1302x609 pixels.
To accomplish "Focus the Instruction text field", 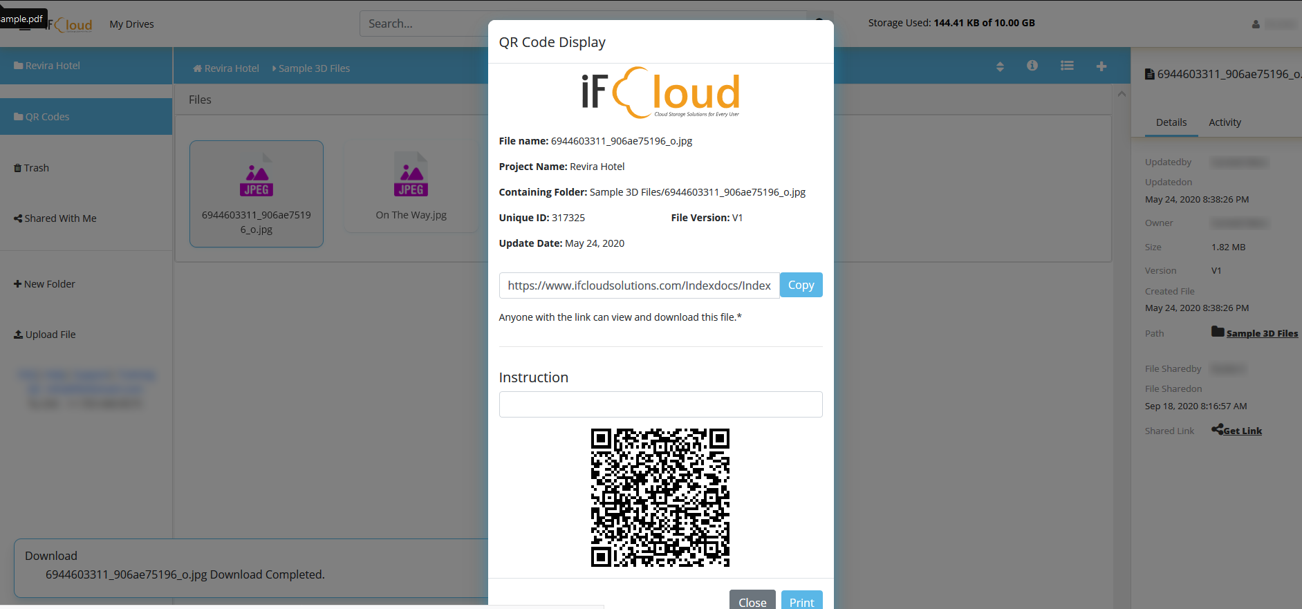I will 660,404.
